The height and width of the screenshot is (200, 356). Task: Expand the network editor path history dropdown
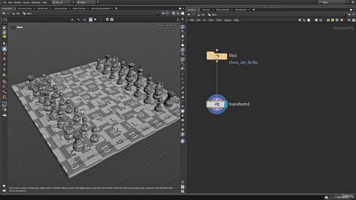[344, 15]
